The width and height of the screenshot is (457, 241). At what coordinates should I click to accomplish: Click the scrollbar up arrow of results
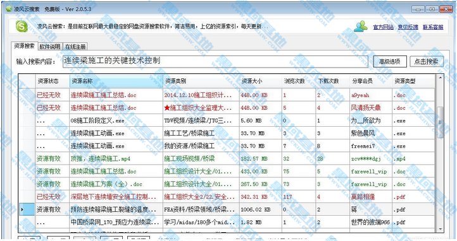point(440,78)
